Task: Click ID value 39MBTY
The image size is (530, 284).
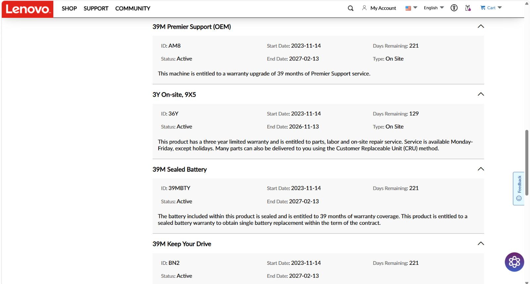Action: coord(180,188)
